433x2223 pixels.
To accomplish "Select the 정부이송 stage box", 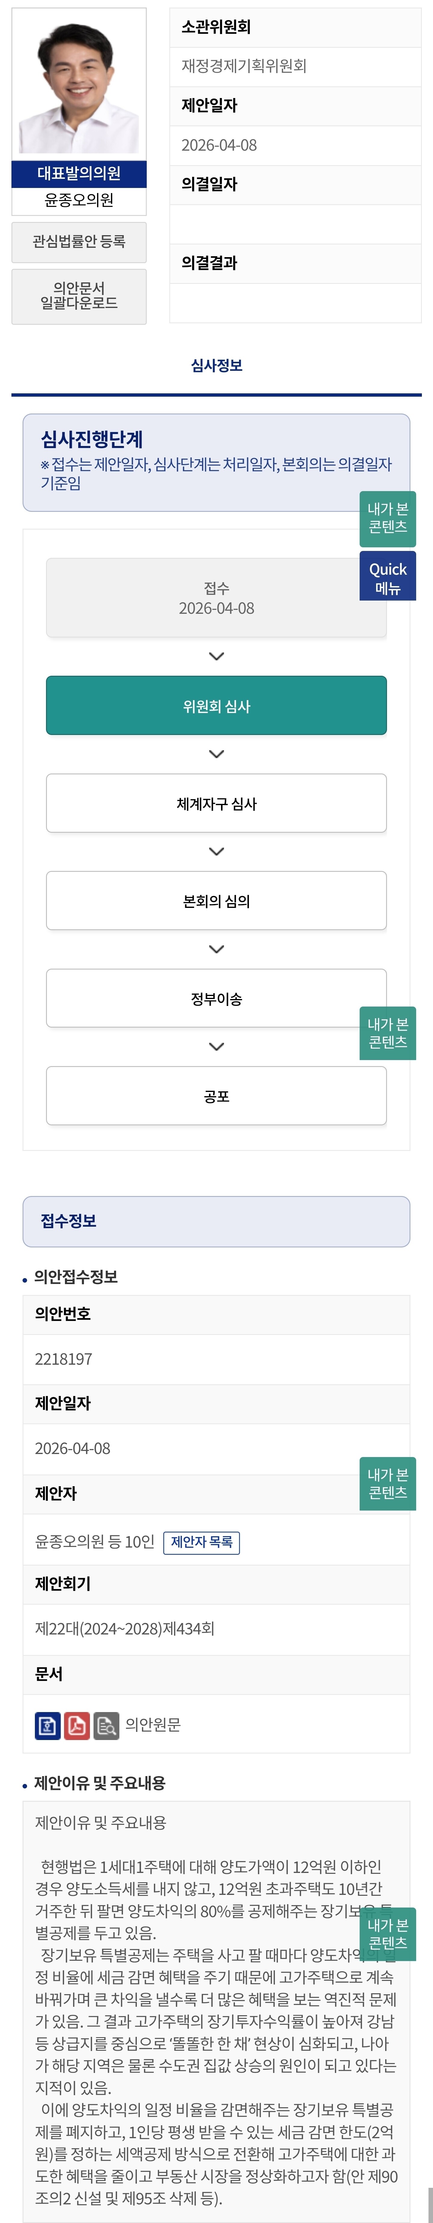I will click(216, 998).
